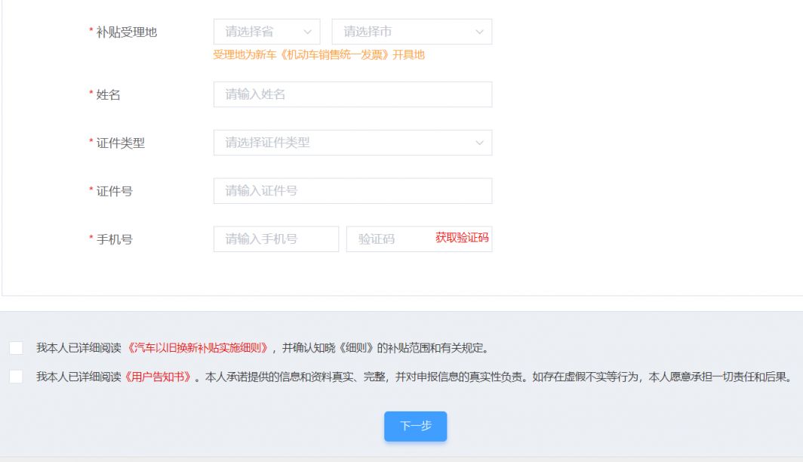The height and width of the screenshot is (462, 803).
Task: Click 获取验证码 to request code
Action: coord(462,238)
